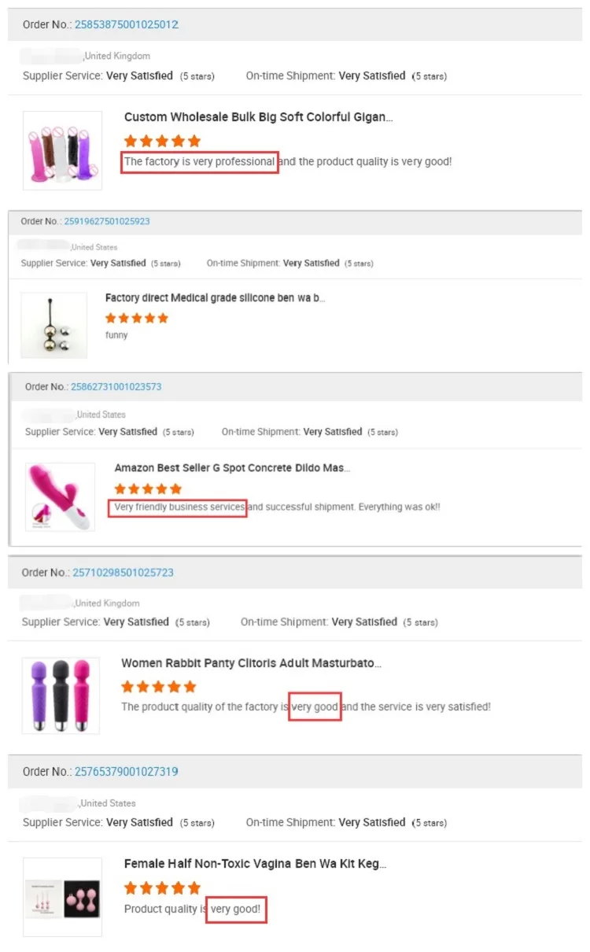The image size is (590, 952).
Task: Click the thumbnail beside 'Female Half Non-Toxic' title
Action: point(62,896)
